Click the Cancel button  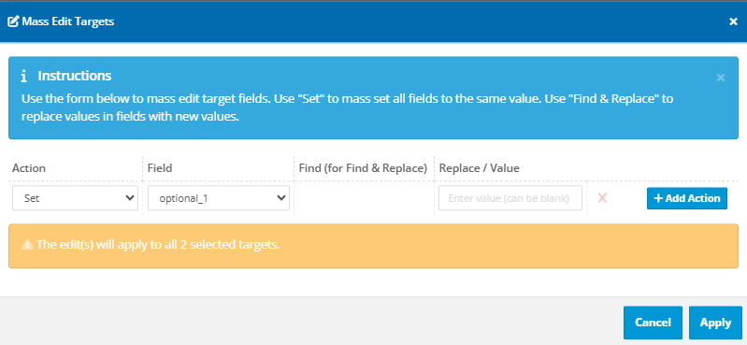(653, 323)
